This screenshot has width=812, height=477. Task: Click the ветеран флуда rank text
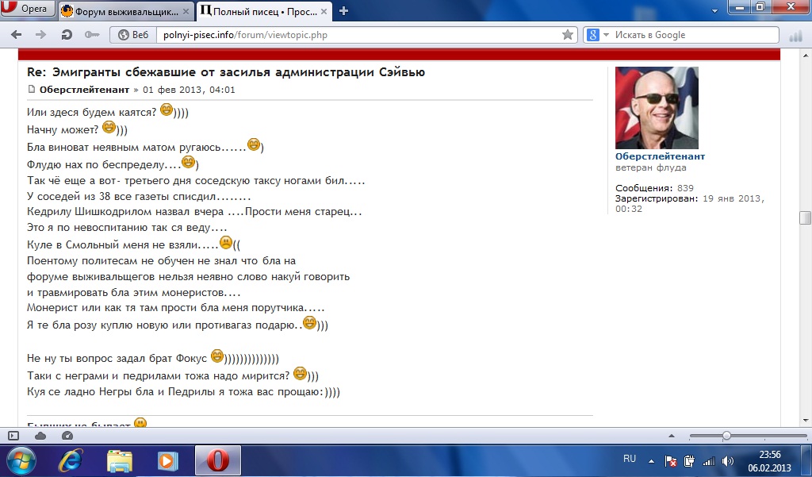(x=650, y=167)
